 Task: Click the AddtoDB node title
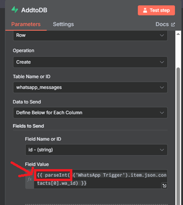point(34,10)
